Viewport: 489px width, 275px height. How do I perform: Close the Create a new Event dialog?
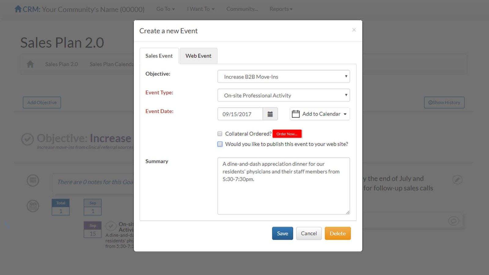pyautogui.click(x=354, y=30)
